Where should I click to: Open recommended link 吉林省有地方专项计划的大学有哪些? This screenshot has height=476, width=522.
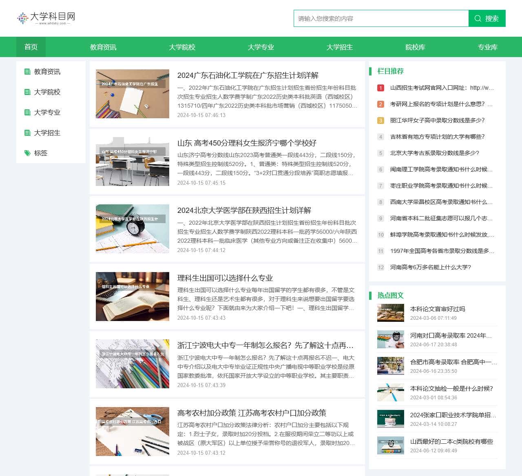[438, 137]
